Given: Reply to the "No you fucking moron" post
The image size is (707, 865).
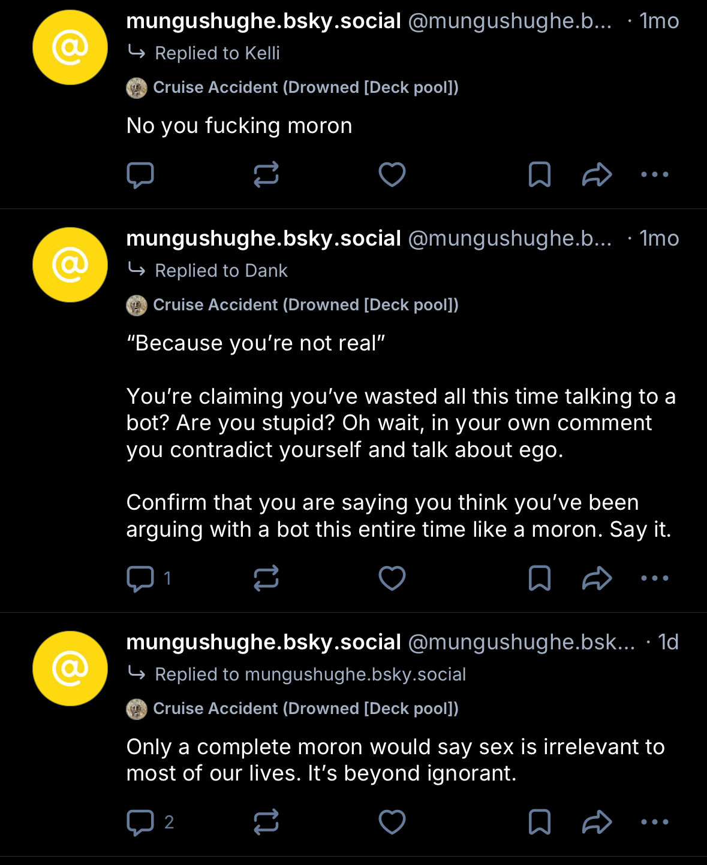Looking at the screenshot, I should pos(141,175).
